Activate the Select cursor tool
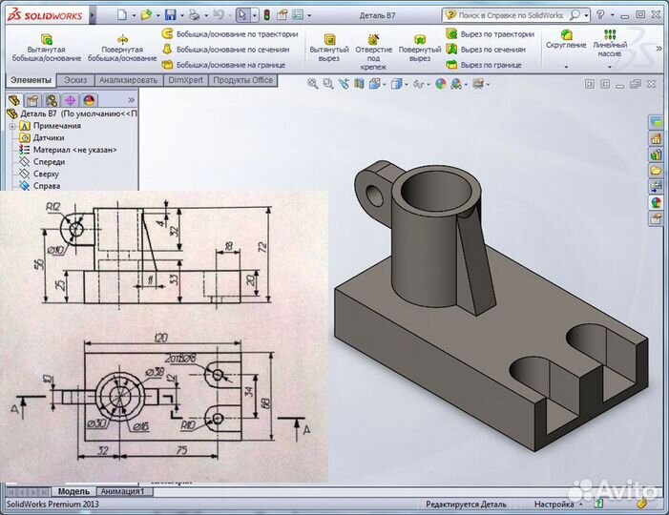This screenshot has width=669, height=515. tap(241, 15)
